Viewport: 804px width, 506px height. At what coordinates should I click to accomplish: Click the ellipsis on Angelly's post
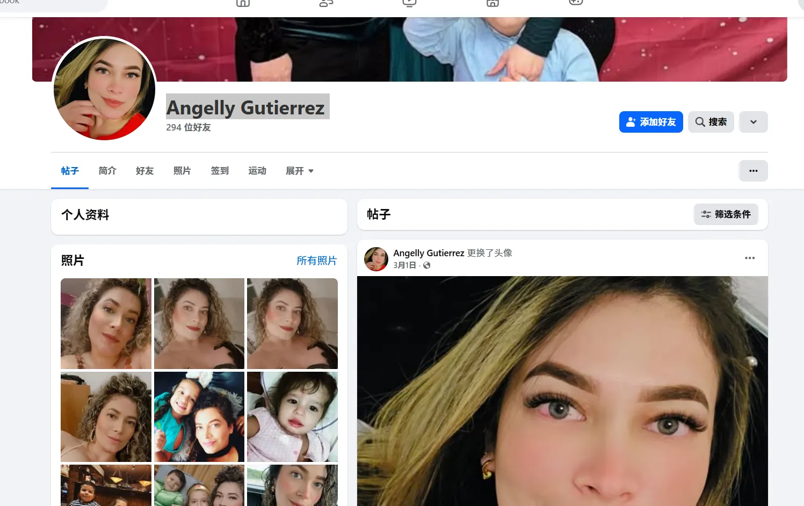tap(749, 258)
